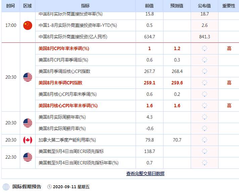Click loading spinner for 美国8月核心CPI年率未季调
The image size is (239, 193).
(x=204, y=106)
